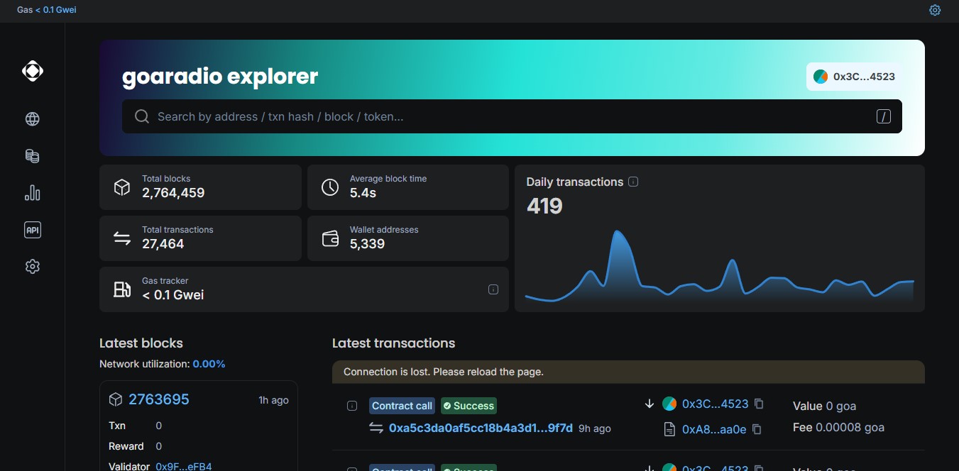Click the Daily transactions info icon

[632, 182]
